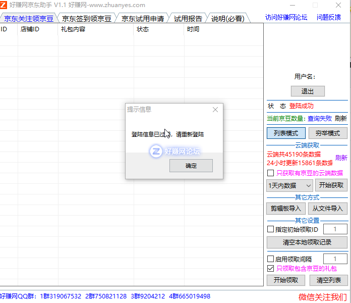
Task: Minimize the 好赚网京东助手 window
Action: pyautogui.click(x=292, y=5)
